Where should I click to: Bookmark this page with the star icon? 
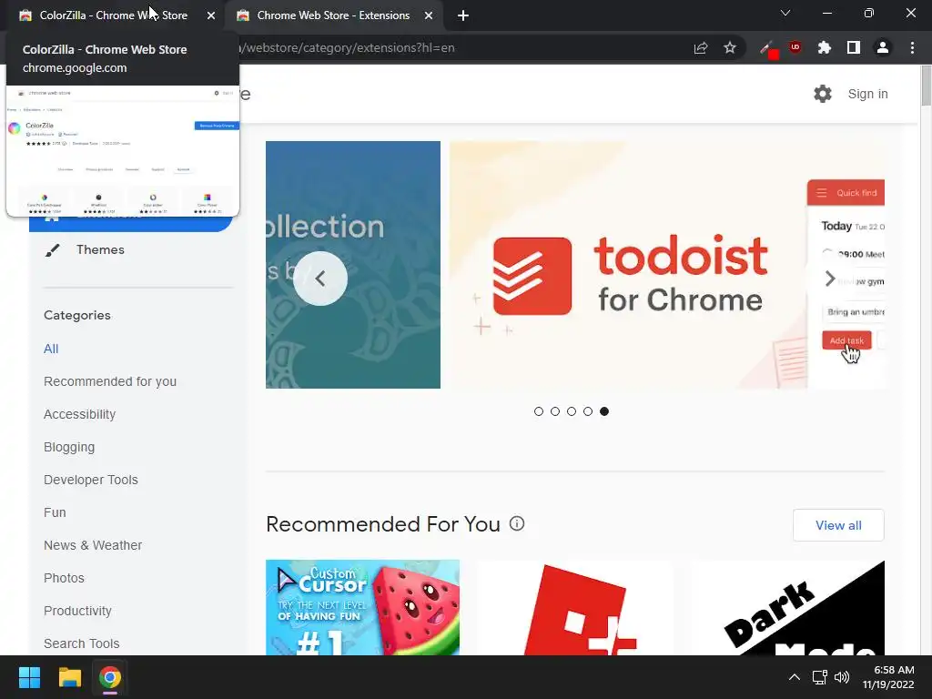point(730,47)
